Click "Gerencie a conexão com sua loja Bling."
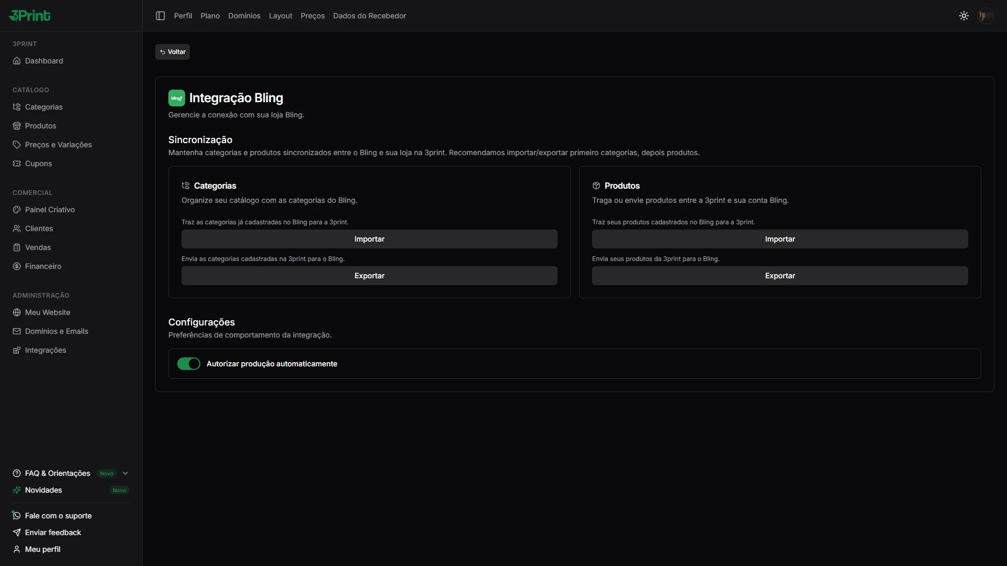The height and width of the screenshot is (566, 1007). click(236, 115)
